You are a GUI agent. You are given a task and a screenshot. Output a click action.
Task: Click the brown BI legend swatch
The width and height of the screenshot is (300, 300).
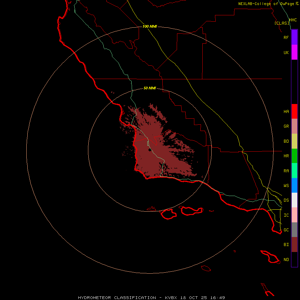(294, 245)
